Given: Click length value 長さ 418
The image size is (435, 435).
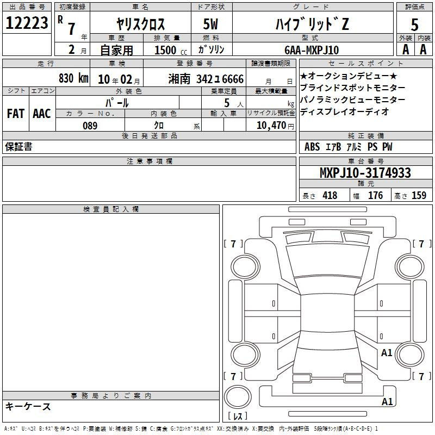Looking at the screenshot, I should pos(320,195).
